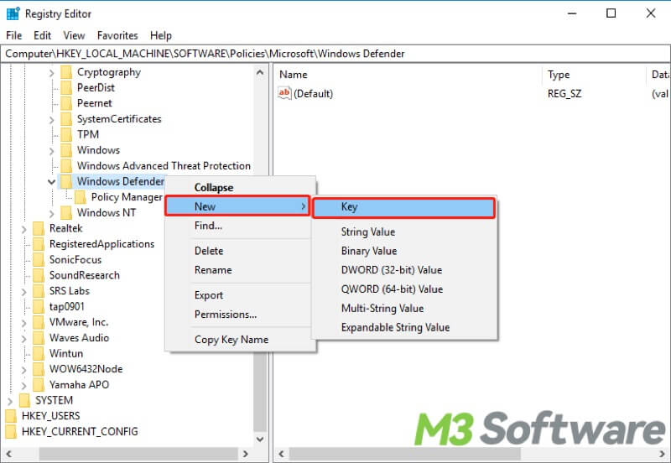Viewport: 671px width, 463px height.
Task: Choose Rename in the context menu
Action: [241, 270]
